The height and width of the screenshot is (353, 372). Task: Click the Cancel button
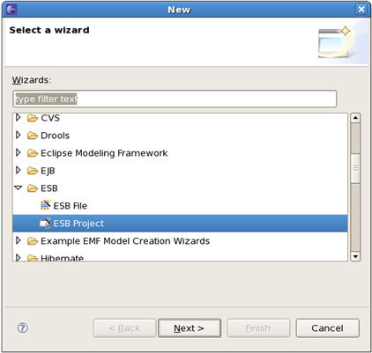click(x=327, y=327)
